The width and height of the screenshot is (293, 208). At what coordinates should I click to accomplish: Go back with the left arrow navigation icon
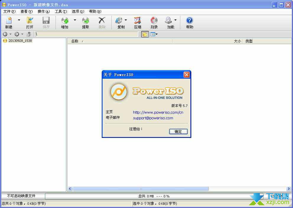coord(5,34)
